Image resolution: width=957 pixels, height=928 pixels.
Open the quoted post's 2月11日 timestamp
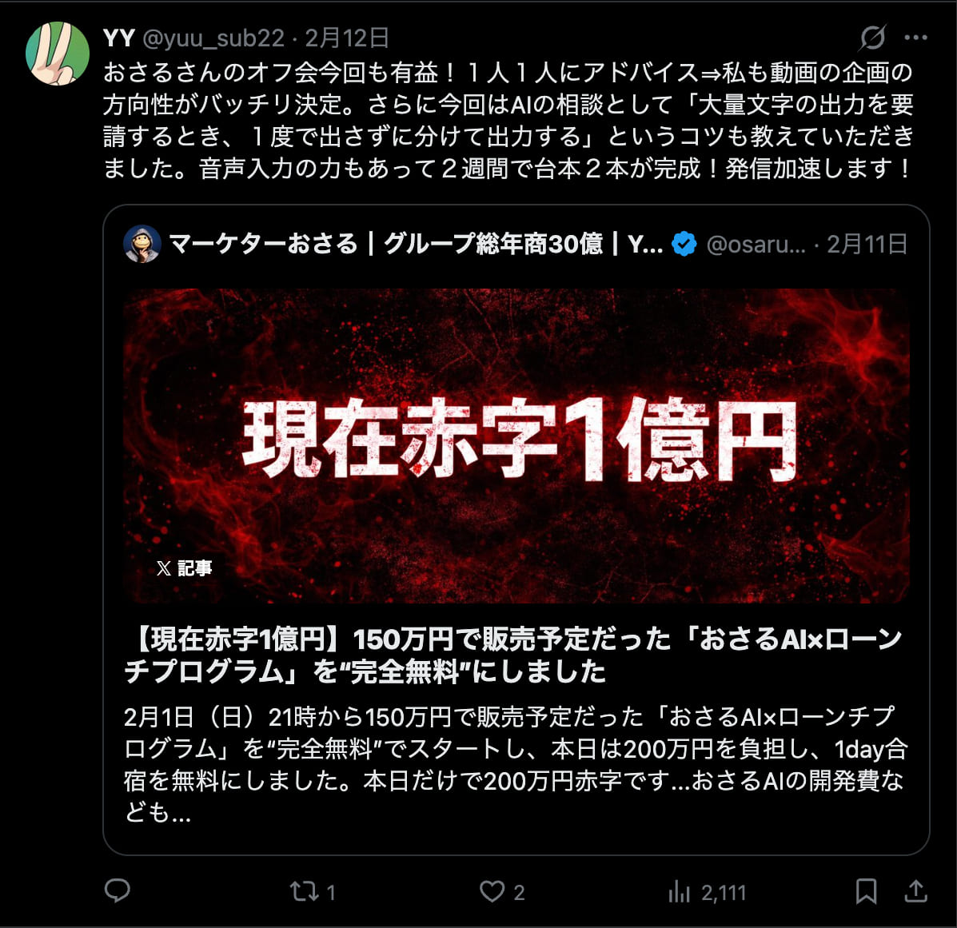pyautogui.click(x=867, y=244)
